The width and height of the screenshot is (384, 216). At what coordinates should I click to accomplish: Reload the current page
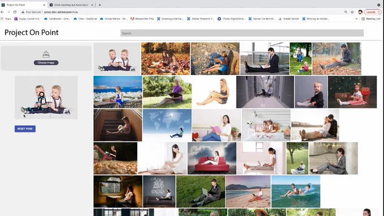15,12
